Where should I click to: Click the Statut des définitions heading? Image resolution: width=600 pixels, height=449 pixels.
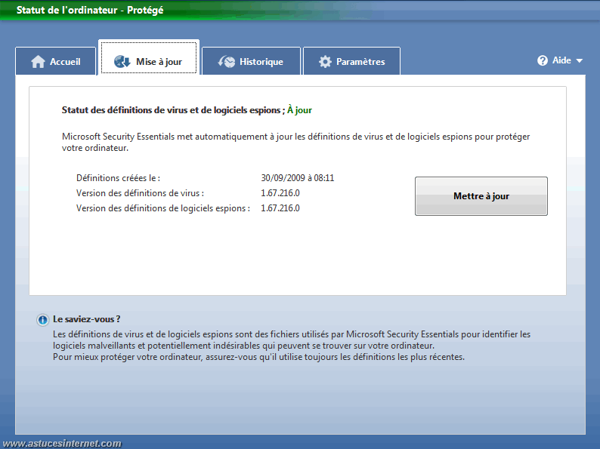[173, 110]
